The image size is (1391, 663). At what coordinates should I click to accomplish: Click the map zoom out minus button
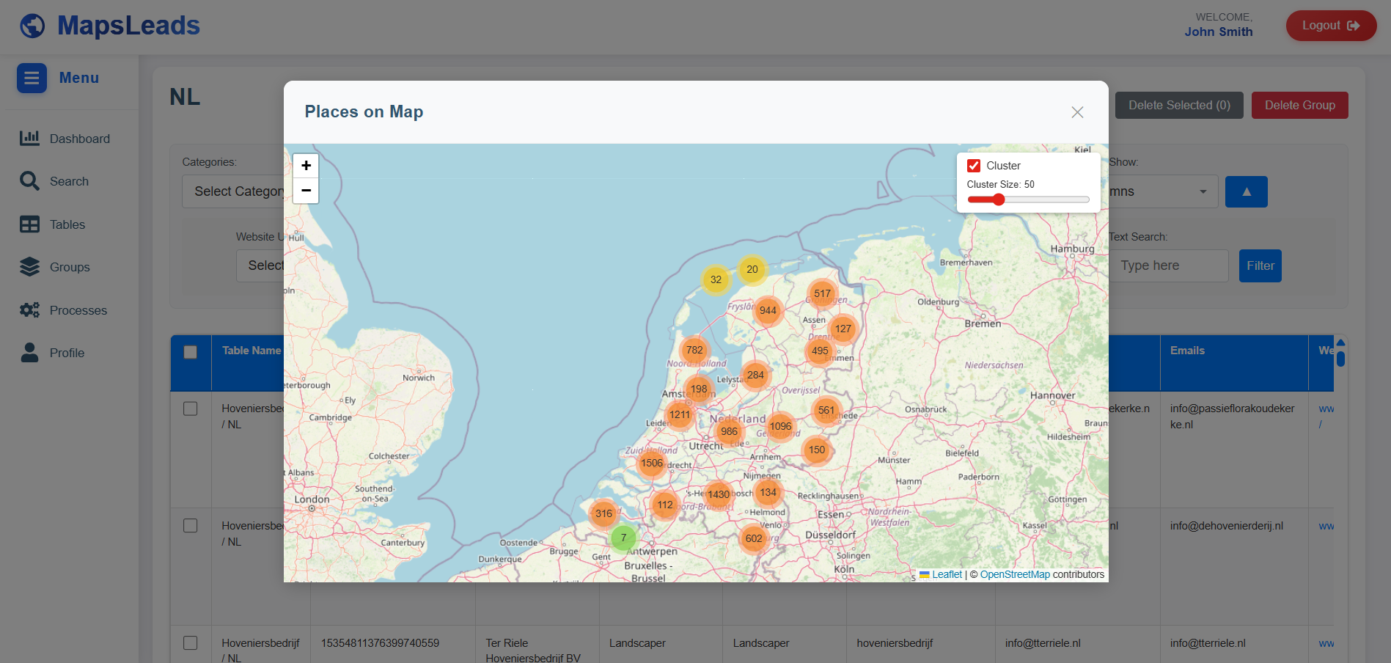coord(306,191)
